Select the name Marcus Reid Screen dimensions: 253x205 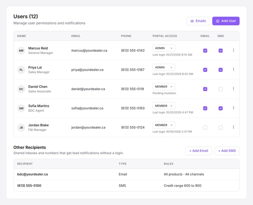tap(38, 48)
